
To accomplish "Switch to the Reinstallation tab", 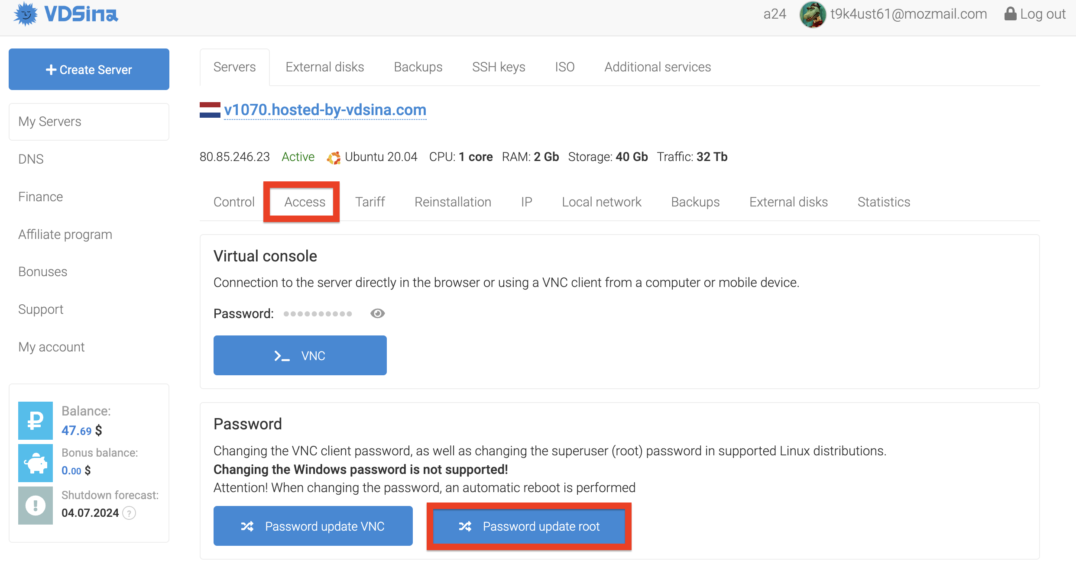I will click(453, 202).
